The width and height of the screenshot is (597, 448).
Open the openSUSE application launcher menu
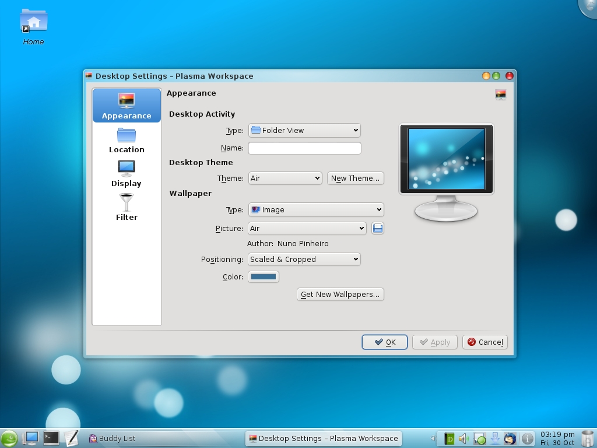click(x=9, y=439)
